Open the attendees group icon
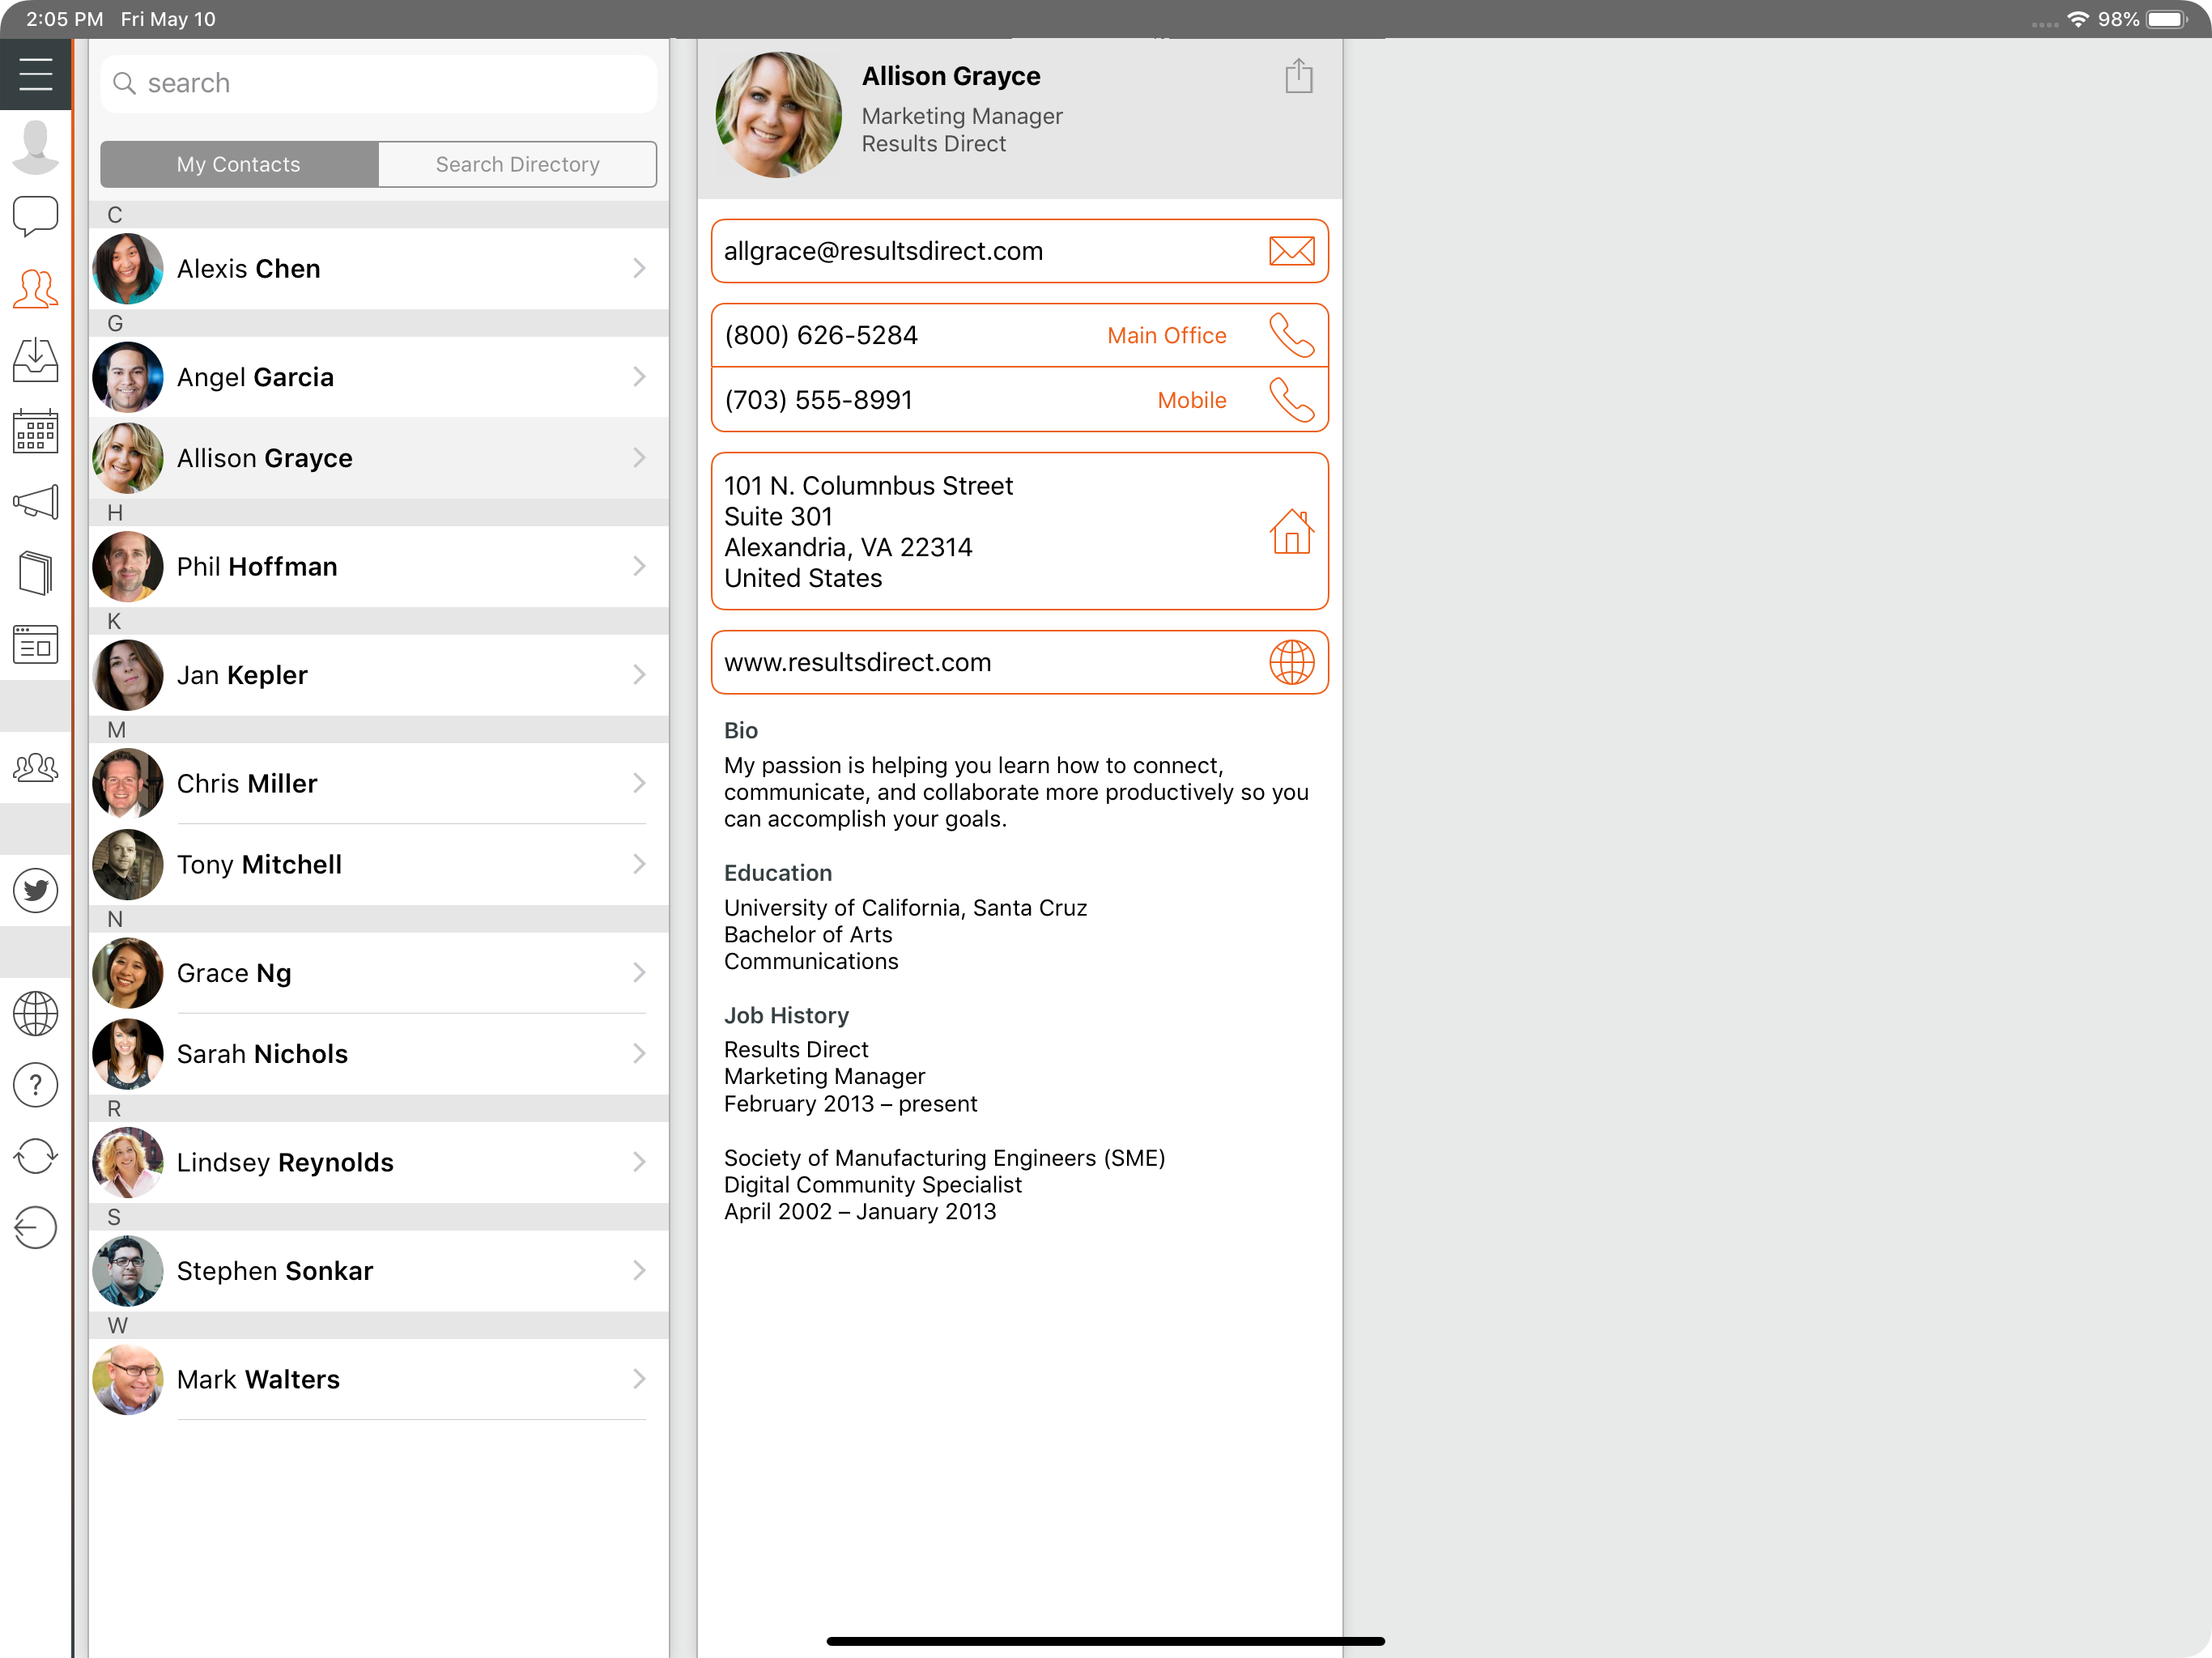The image size is (2212, 1658). (35, 768)
